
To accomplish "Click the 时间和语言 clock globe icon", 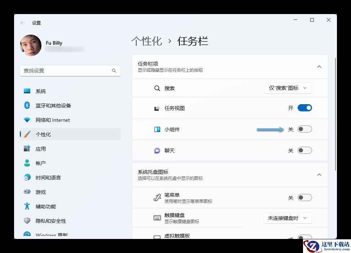I will coord(27,177).
